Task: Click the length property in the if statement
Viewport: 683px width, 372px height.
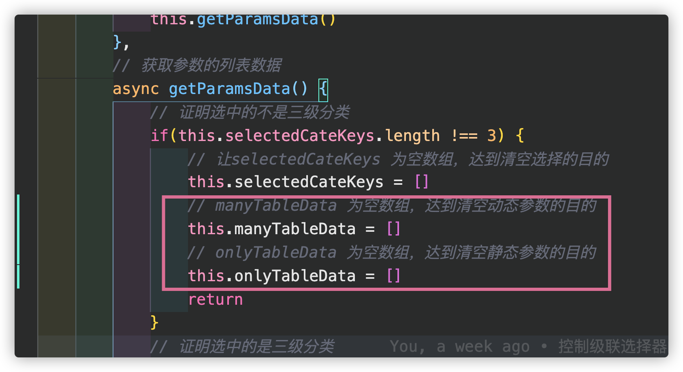Action: coord(412,136)
